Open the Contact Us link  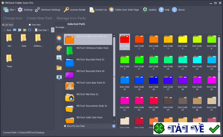point(98,10)
